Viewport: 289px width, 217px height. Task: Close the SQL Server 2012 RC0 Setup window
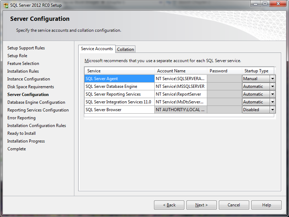coord(278,4)
